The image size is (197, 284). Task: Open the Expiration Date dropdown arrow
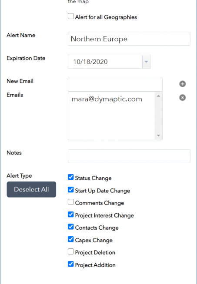(x=146, y=62)
